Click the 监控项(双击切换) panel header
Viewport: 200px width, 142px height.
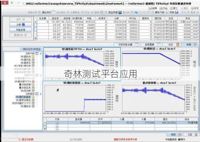click(x=32, y=49)
